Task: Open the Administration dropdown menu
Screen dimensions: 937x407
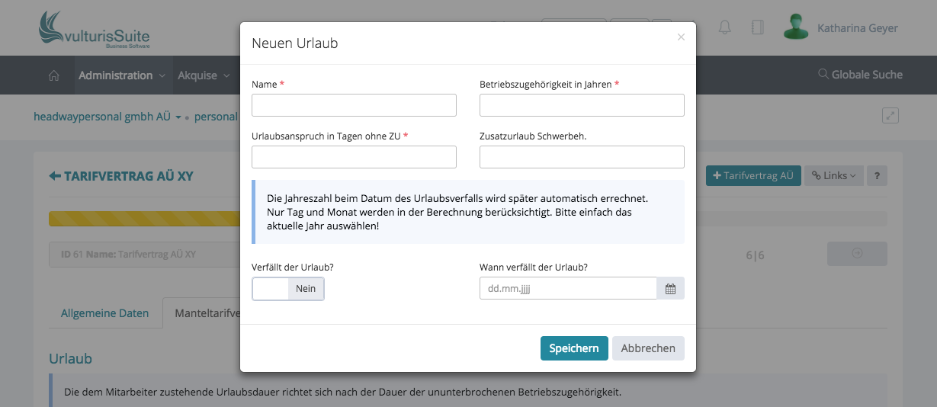Action: (x=122, y=75)
